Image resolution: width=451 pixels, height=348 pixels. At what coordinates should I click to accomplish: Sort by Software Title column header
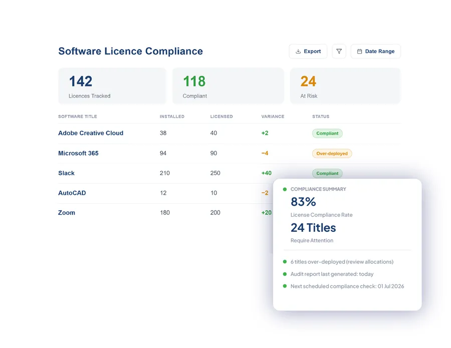click(78, 116)
